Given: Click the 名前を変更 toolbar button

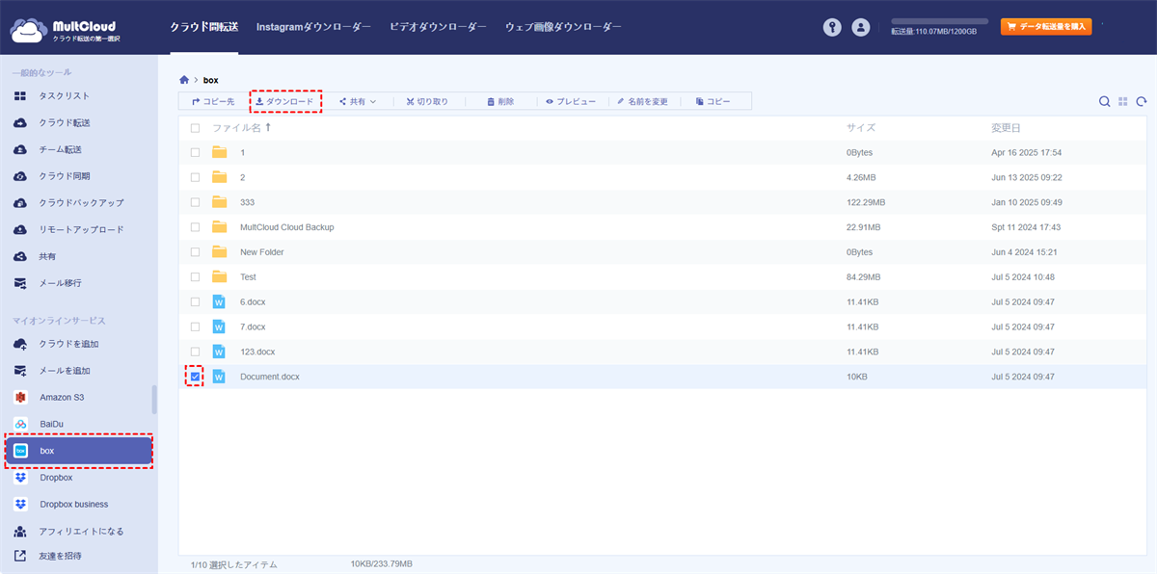Looking at the screenshot, I should click(643, 101).
